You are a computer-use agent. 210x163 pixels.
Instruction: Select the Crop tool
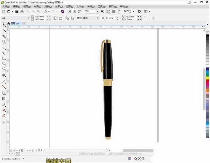point(4,36)
